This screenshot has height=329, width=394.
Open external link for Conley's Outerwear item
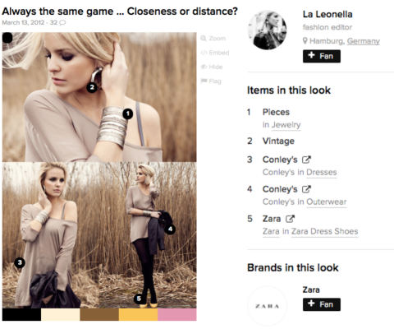click(x=306, y=189)
